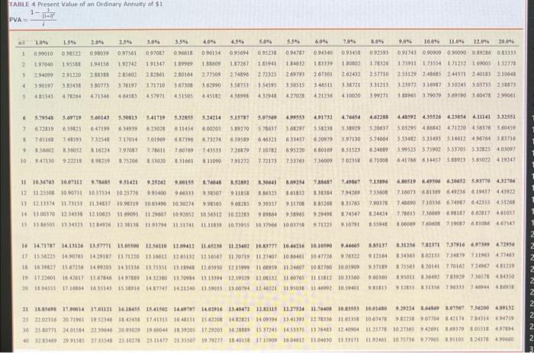Viewport: 534px width, 353px height.
Task: Click cell value 3.76197 under 2.5%
Action: [x=127, y=85]
